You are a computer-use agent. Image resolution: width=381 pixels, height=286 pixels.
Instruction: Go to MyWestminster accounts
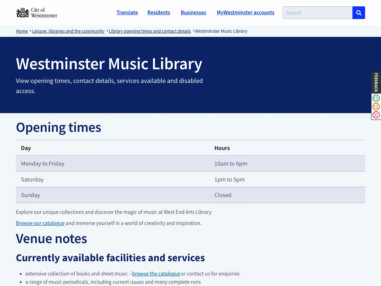(x=245, y=12)
